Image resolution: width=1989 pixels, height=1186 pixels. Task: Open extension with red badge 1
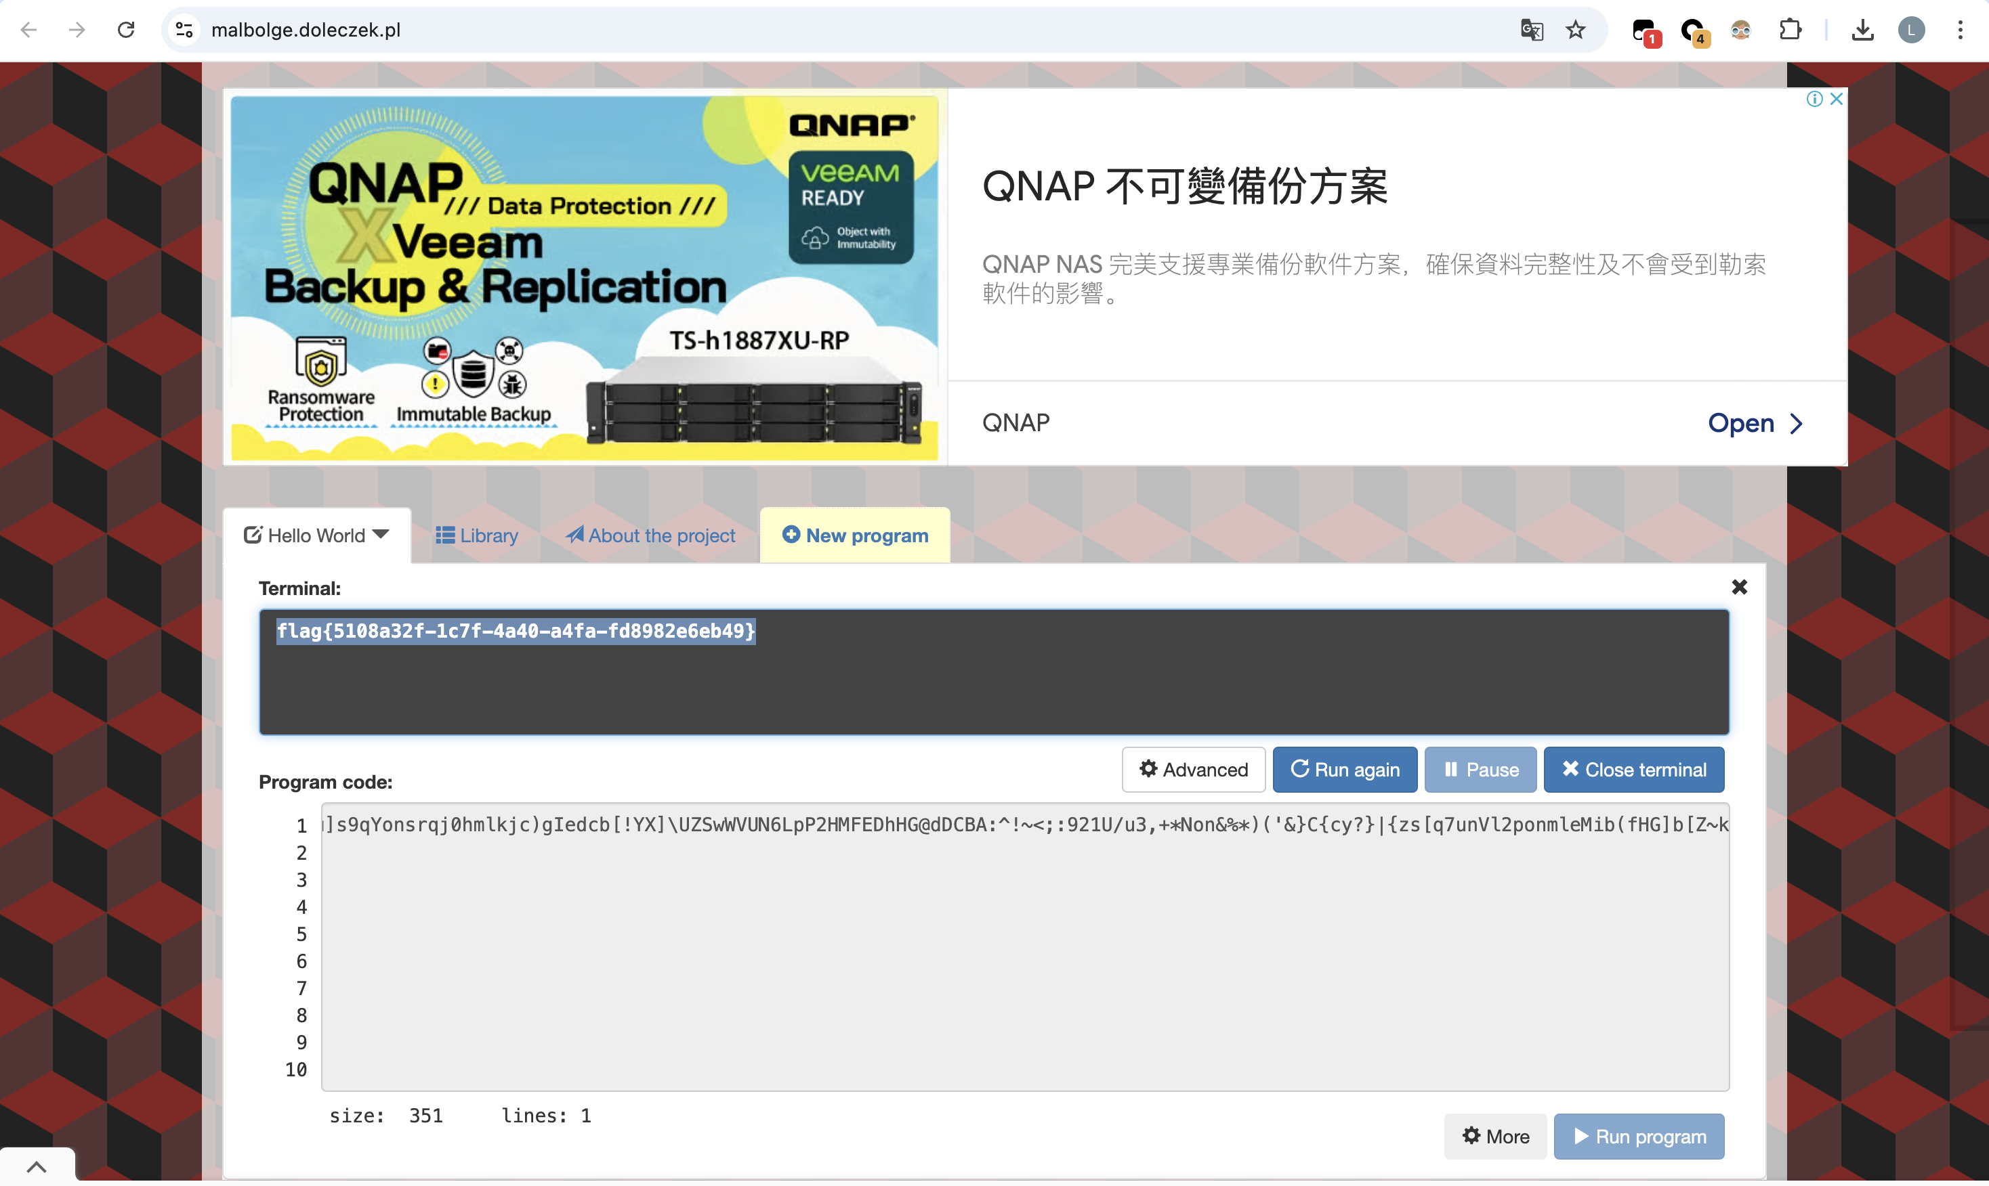tap(1646, 32)
